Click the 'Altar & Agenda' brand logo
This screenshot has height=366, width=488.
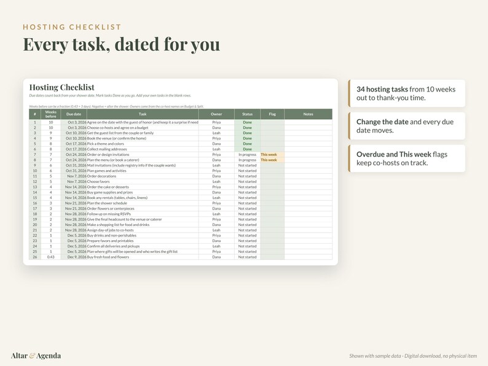pyautogui.click(x=36, y=356)
